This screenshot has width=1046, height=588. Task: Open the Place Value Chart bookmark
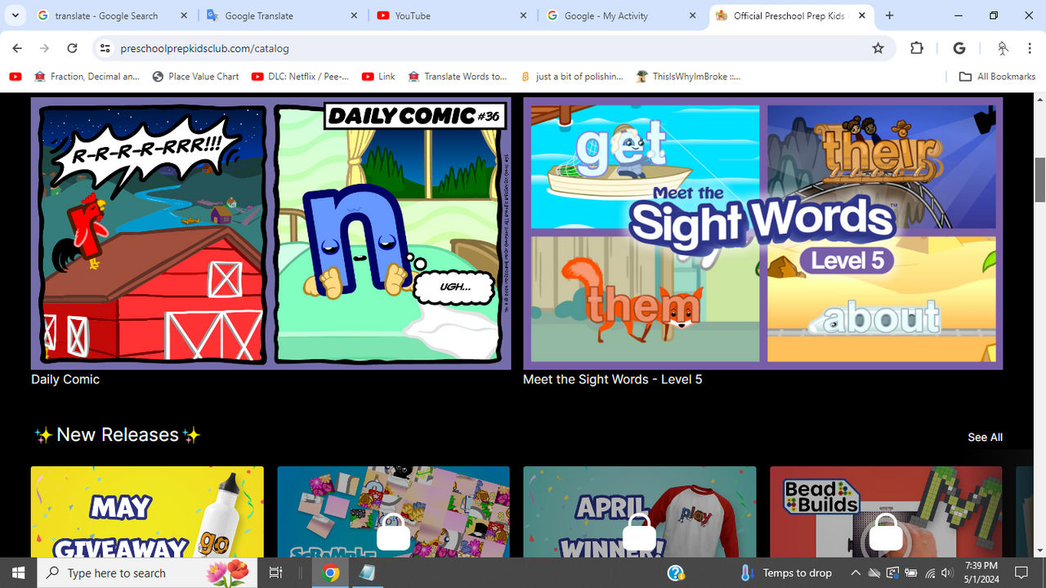tap(196, 76)
